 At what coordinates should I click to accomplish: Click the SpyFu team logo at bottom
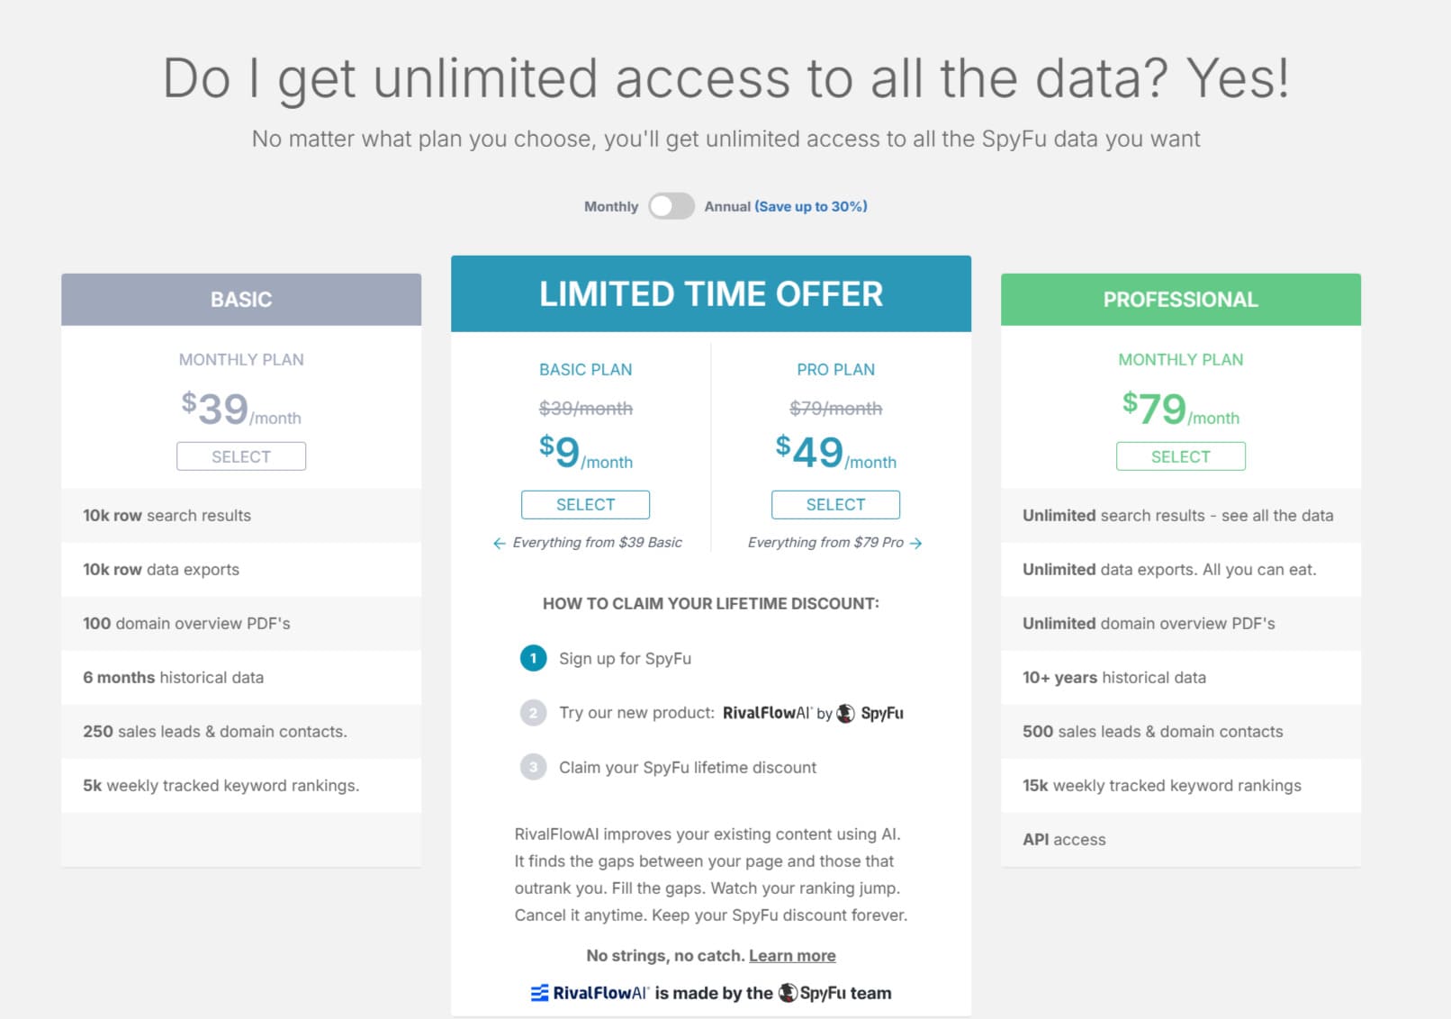click(x=789, y=993)
